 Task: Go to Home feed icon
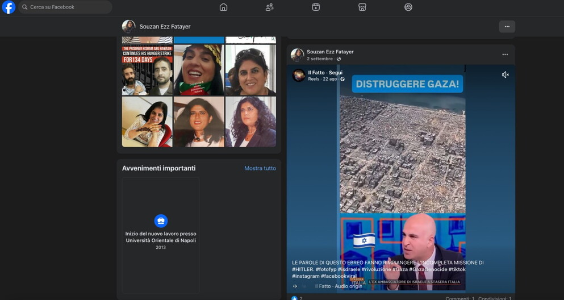click(x=223, y=7)
